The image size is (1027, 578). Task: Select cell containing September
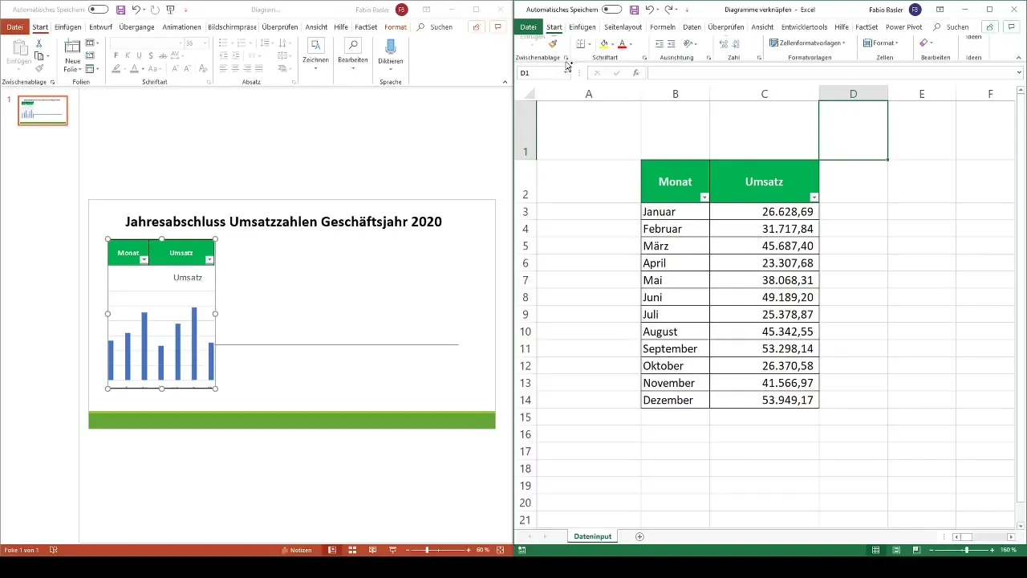(x=675, y=348)
